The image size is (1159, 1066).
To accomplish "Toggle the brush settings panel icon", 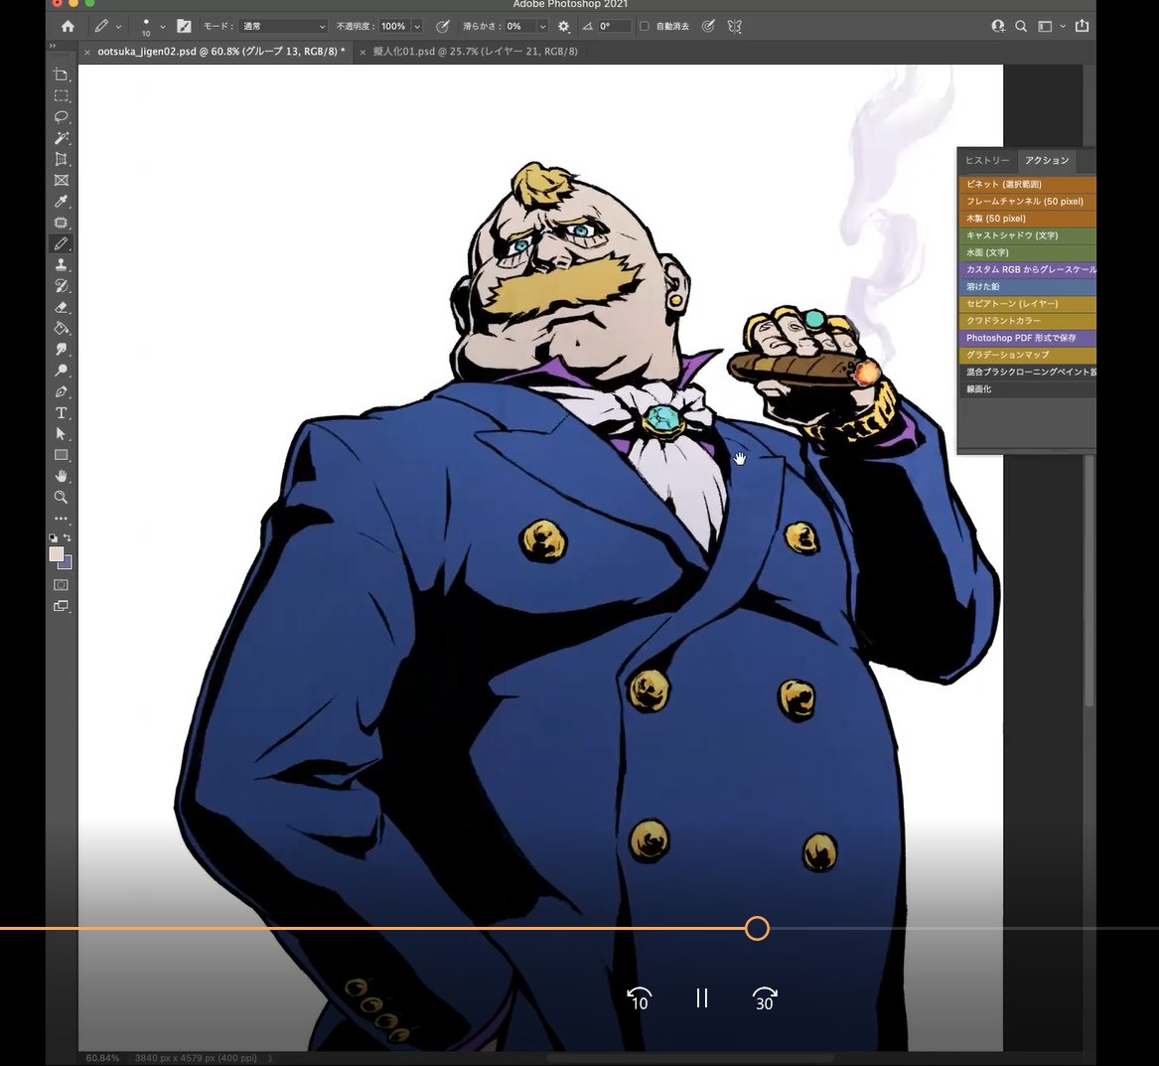I will (x=184, y=26).
